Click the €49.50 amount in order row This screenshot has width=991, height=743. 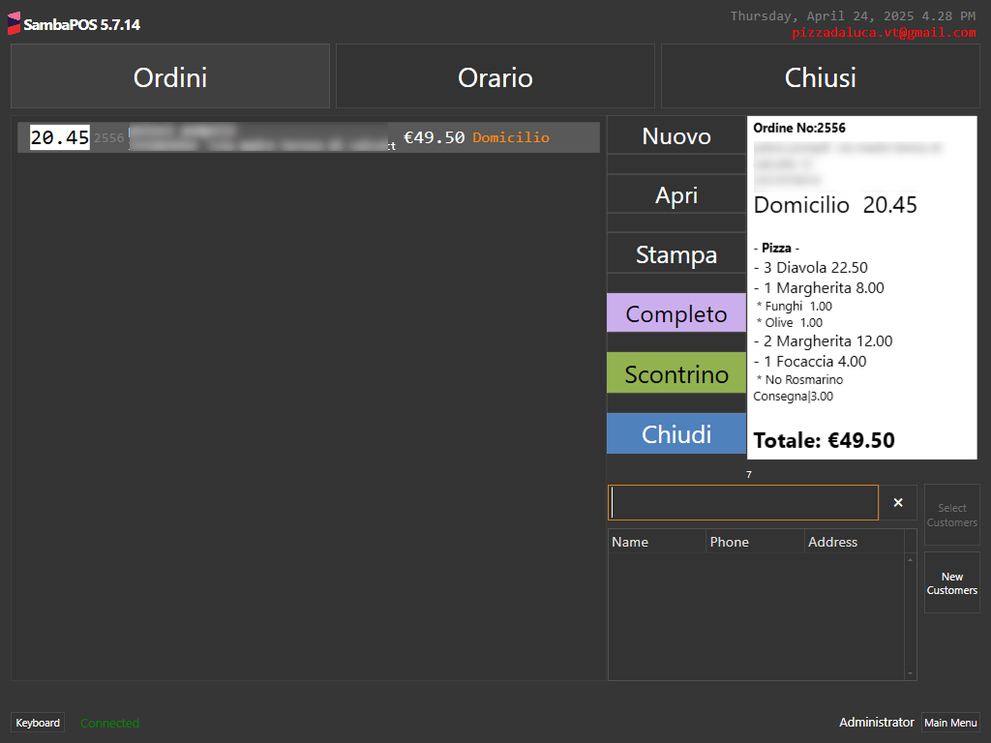(x=435, y=137)
